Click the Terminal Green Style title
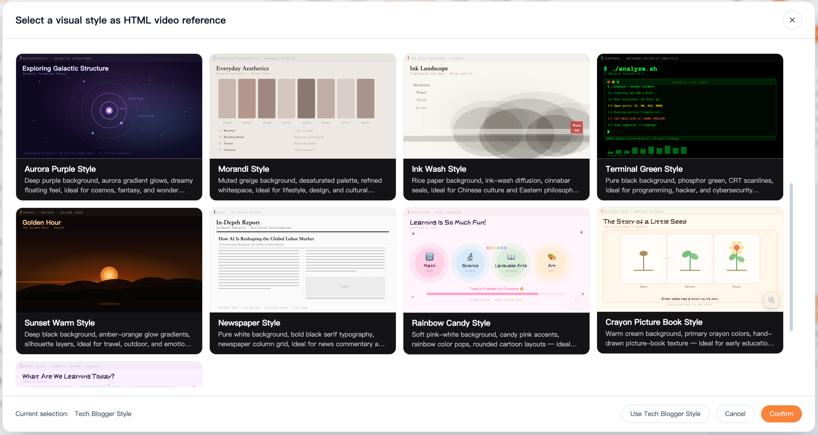The width and height of the screenshot is (818, 435). point(644,169)
